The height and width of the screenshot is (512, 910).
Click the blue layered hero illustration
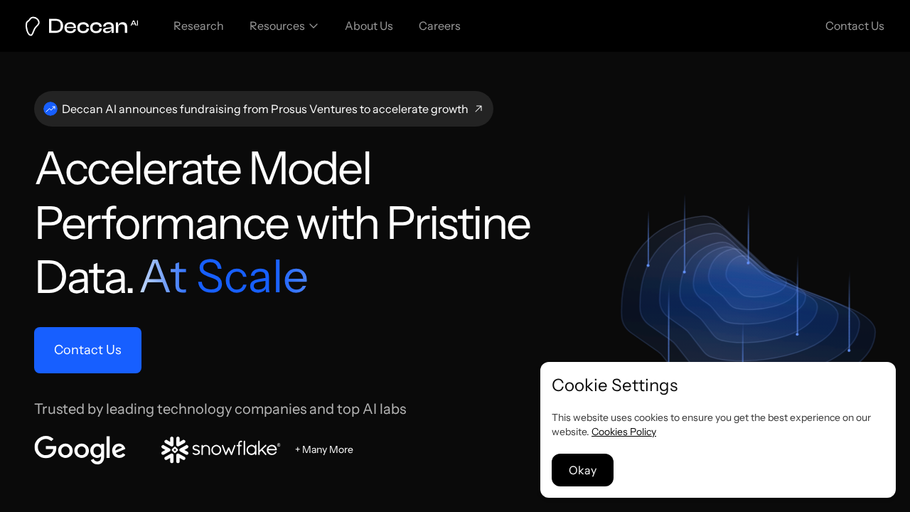746,292
